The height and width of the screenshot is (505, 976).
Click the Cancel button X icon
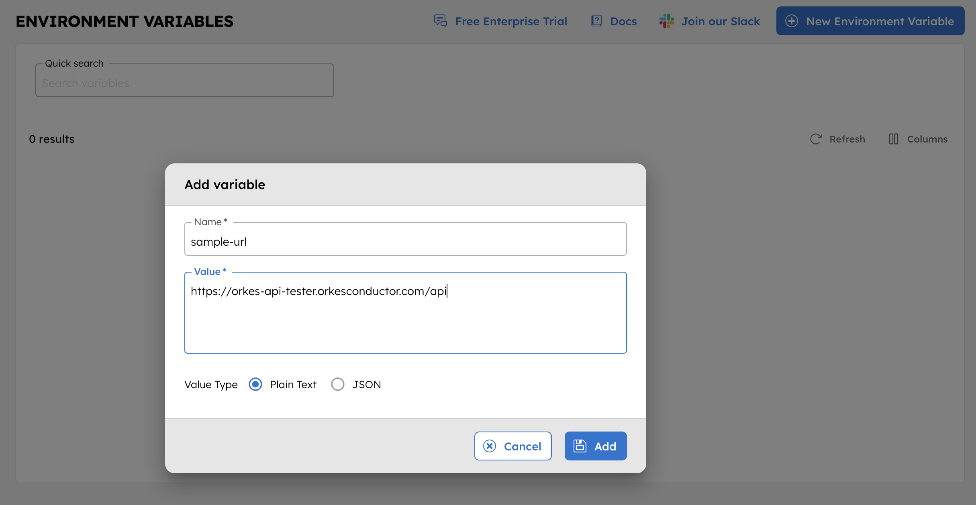pyautogui.click(x=490, y=446)
